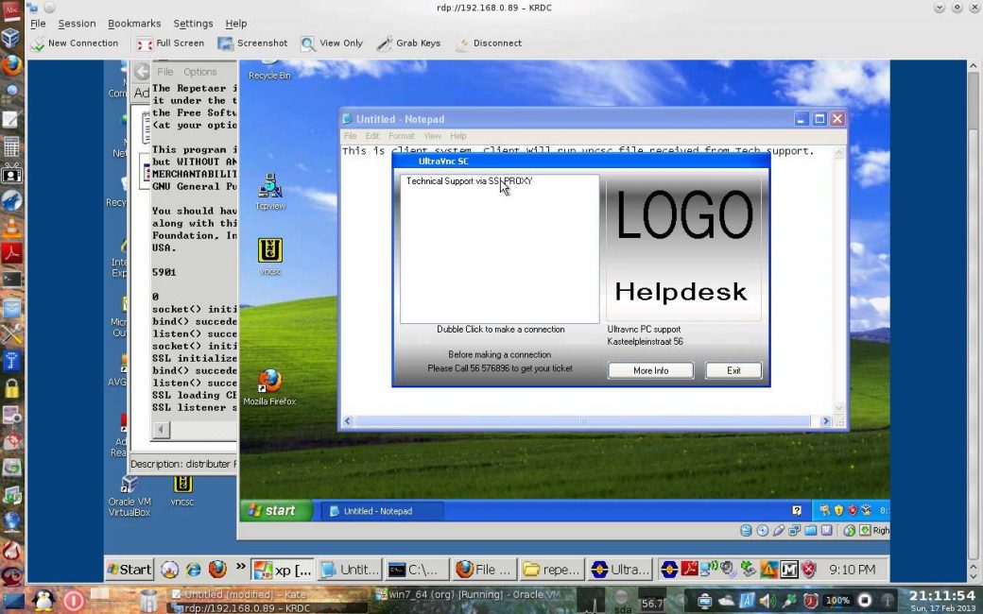Click Mozilla Firefox icon on XP desktop
The image size is (983, 614).
coord(269,386)
